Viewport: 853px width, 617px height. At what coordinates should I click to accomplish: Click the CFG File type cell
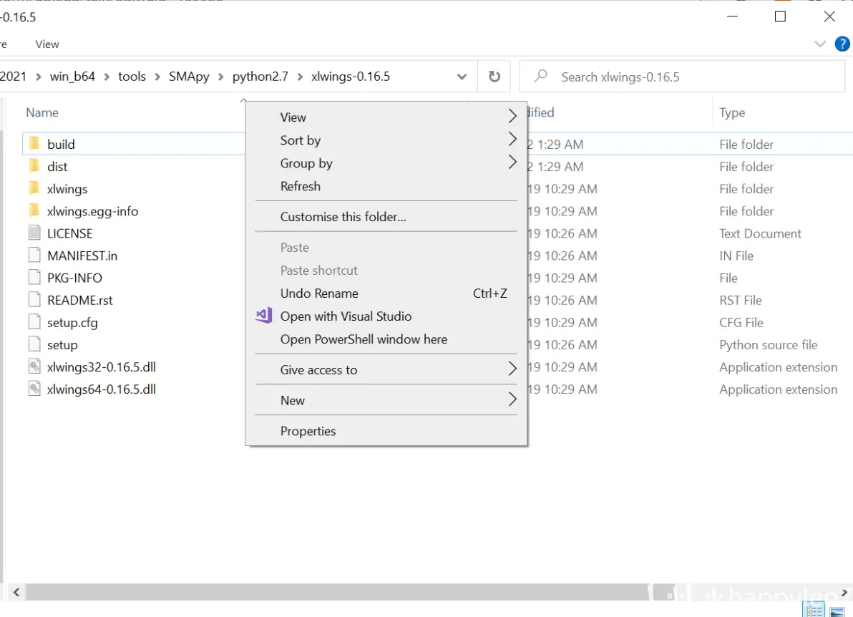click(741, 323)
